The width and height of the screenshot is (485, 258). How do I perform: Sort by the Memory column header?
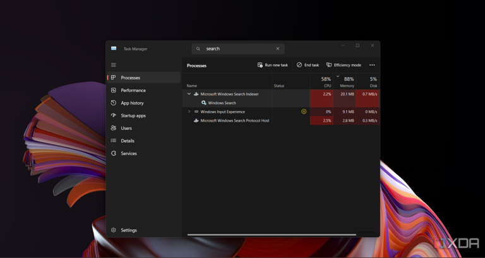point(345,81)
